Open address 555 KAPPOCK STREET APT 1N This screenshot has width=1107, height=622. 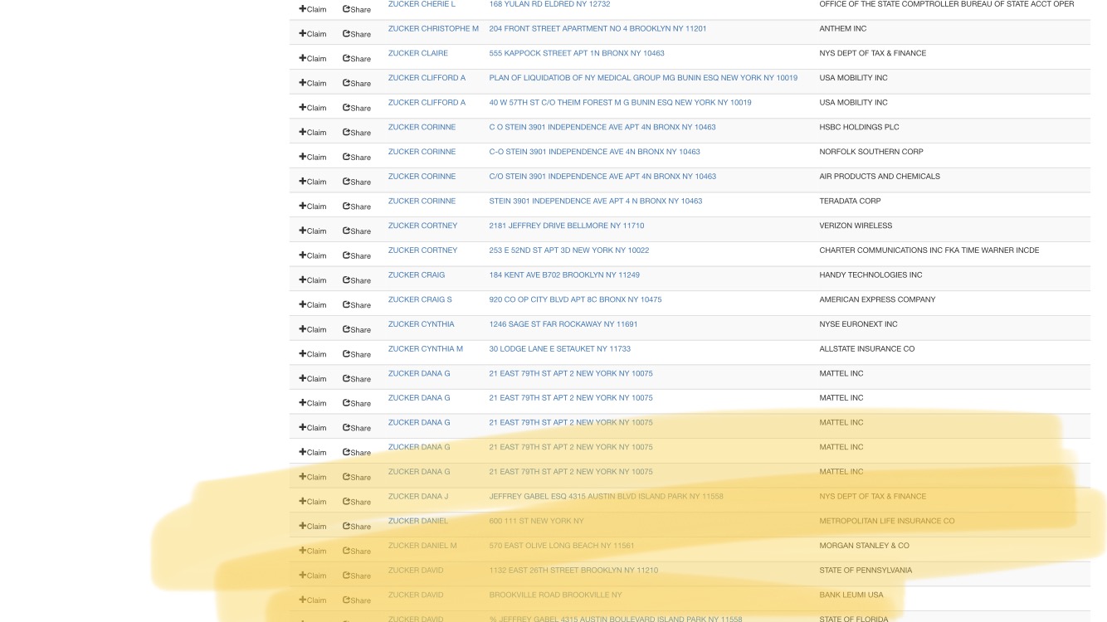[577, 53]
